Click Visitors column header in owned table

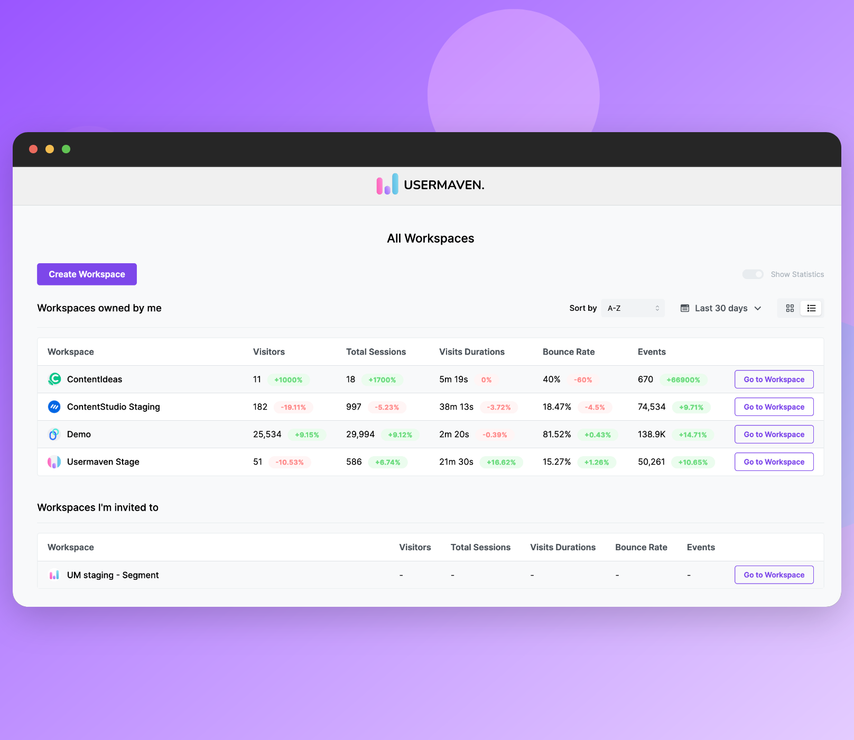pos(268,351)
